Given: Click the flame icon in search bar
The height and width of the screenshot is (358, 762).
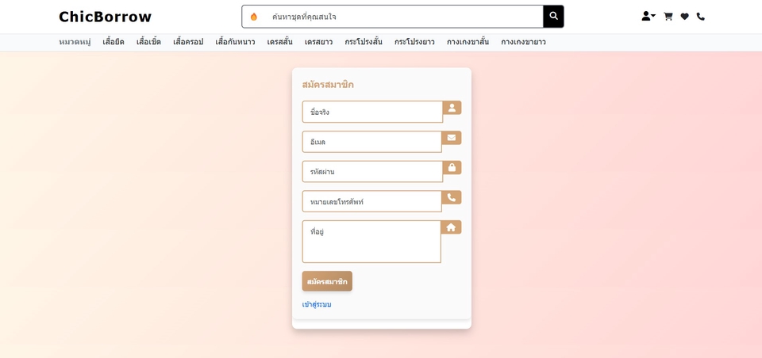Looking at the screenshot, I should point(254,17).
